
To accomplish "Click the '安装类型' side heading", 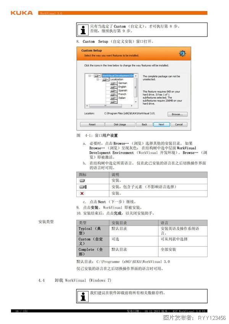I will coord(46,222).
